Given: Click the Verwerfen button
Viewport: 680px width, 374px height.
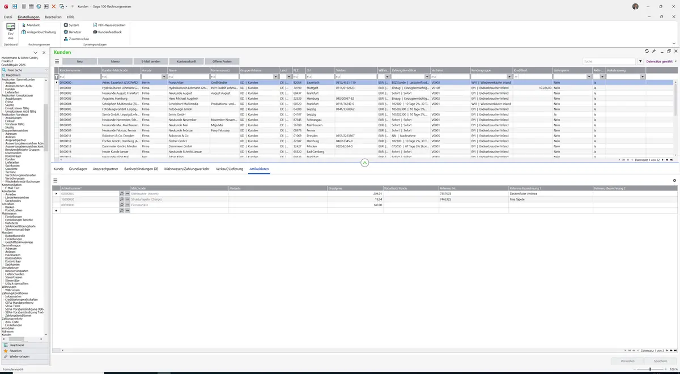Looking at the screenshot, I should tap(628, 360).
